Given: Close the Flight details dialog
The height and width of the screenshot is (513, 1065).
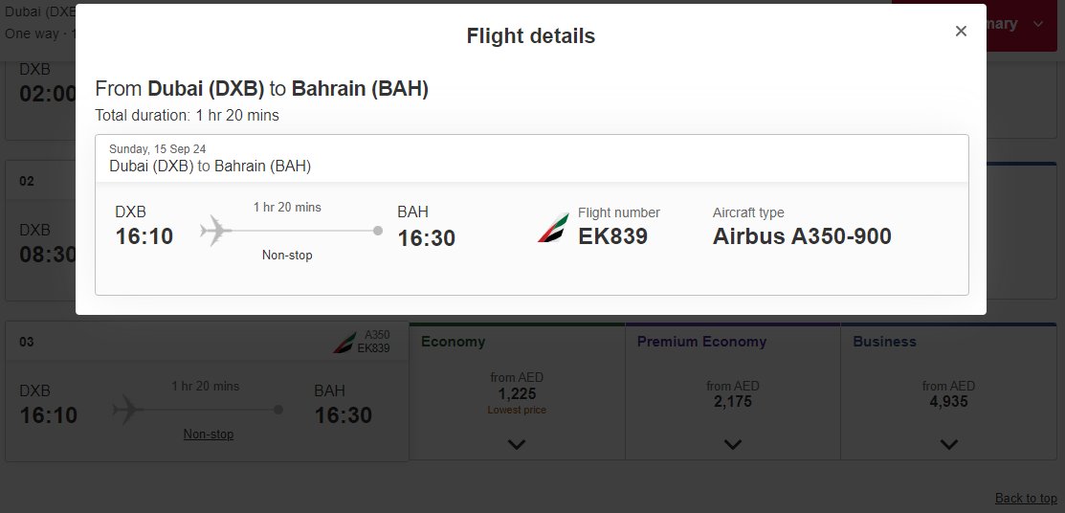Looking at the screenshot, I should click(x=961, y=31).
